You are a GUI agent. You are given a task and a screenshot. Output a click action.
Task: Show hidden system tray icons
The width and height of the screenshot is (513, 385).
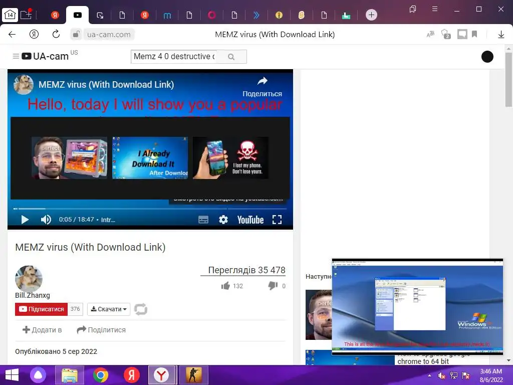429,375
